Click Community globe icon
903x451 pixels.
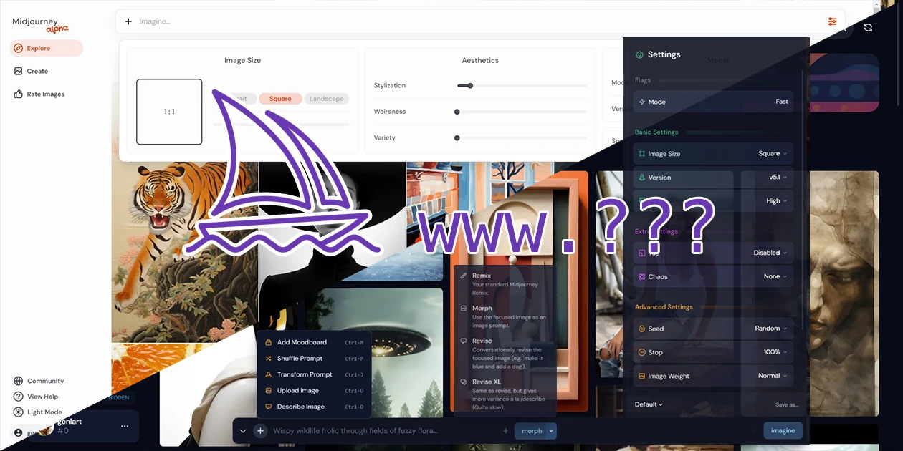[19, 381]
